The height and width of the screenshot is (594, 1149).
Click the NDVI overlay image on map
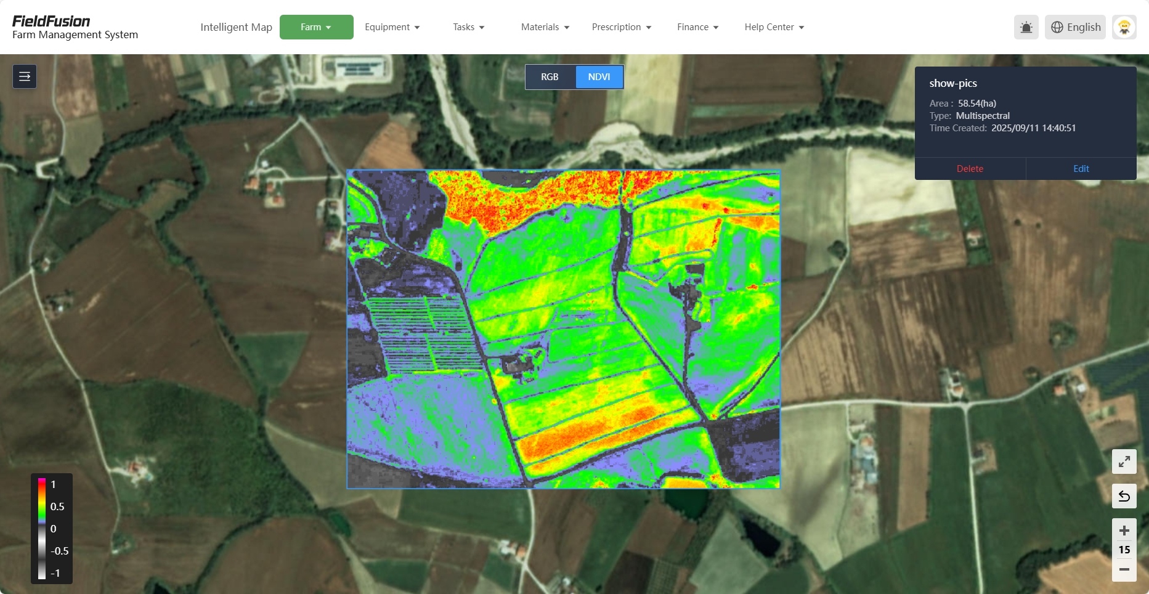(563, 329)
